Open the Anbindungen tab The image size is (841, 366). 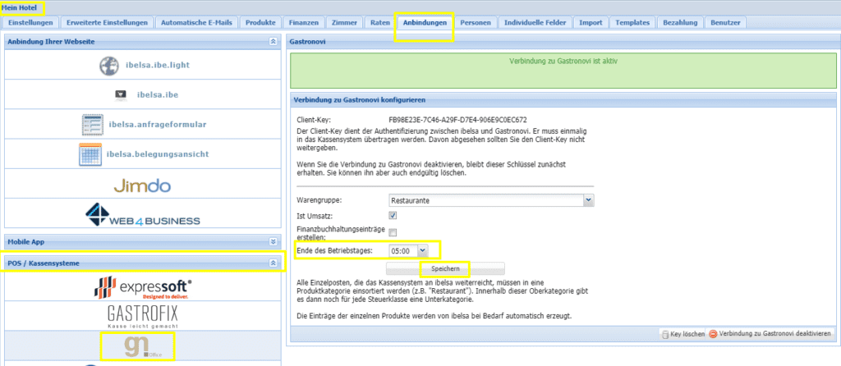pos(425,23)
